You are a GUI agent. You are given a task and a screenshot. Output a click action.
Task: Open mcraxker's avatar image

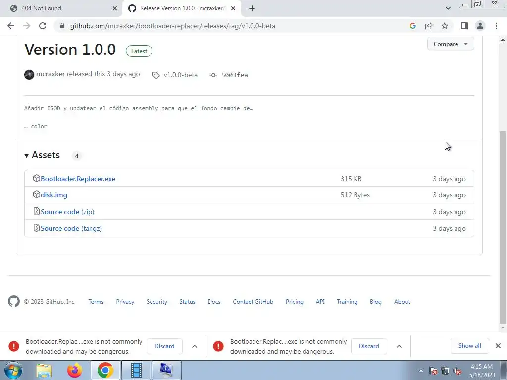click(x=29, y=75)
